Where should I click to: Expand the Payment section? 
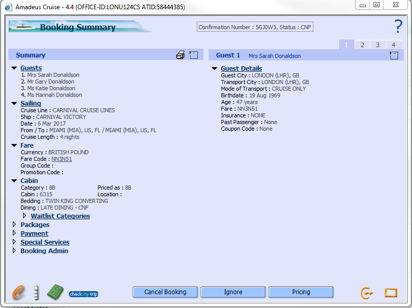click(x=14, y=233)
